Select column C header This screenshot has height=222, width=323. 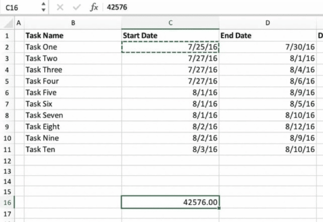point(170,23)
